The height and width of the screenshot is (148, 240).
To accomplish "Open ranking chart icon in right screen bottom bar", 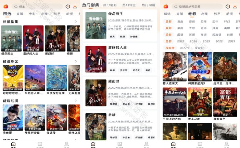I will 200,144.
